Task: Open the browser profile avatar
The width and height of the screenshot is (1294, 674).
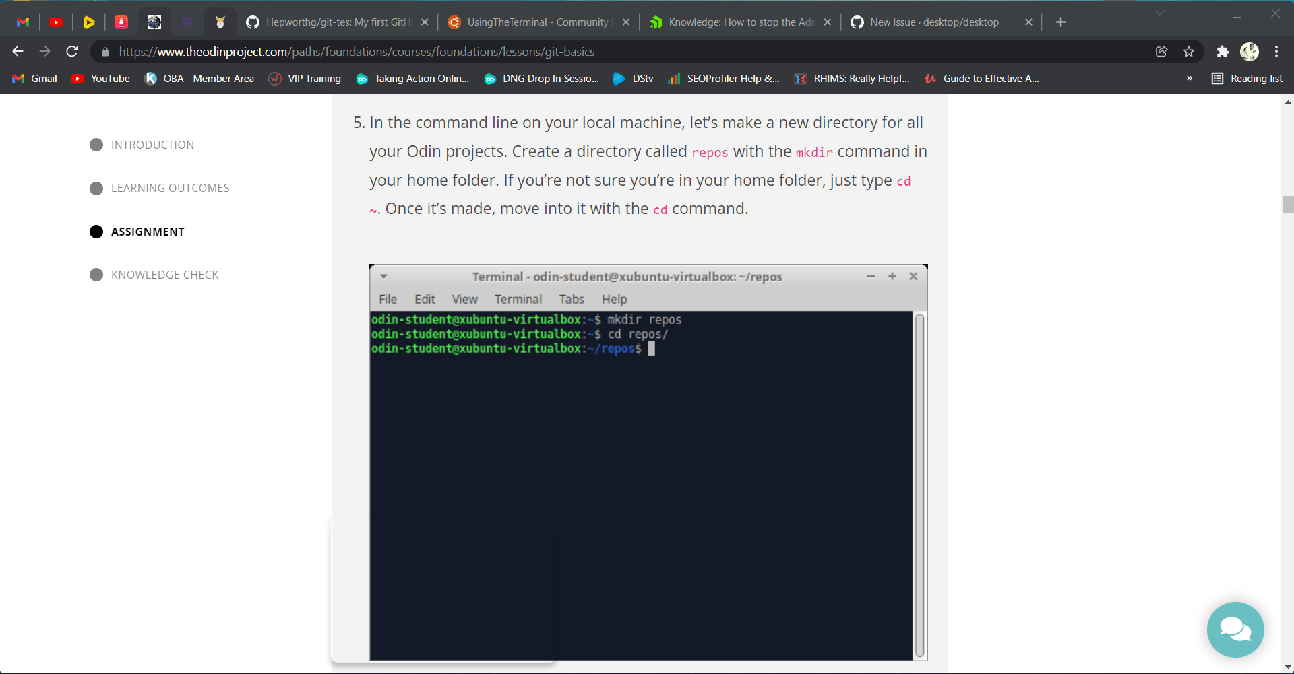Action: click(x=1250, y=51)
